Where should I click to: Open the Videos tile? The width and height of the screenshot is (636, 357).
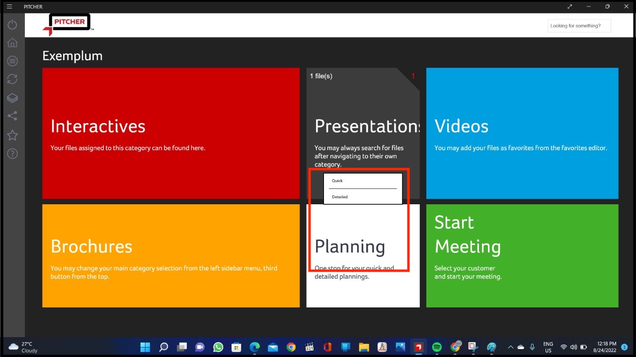(x=522, y=133)
